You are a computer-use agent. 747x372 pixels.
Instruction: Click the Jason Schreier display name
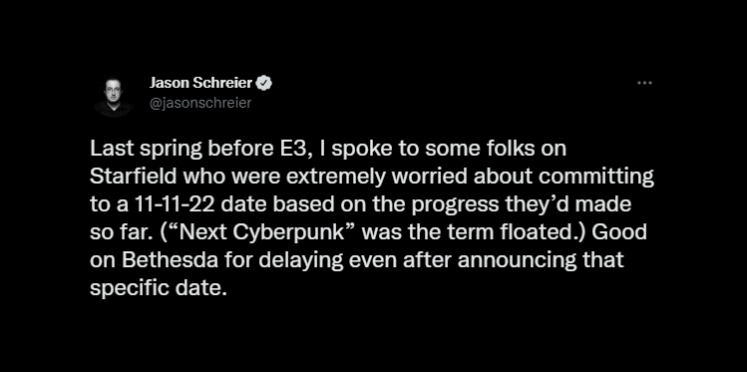(x=200, y=83)
